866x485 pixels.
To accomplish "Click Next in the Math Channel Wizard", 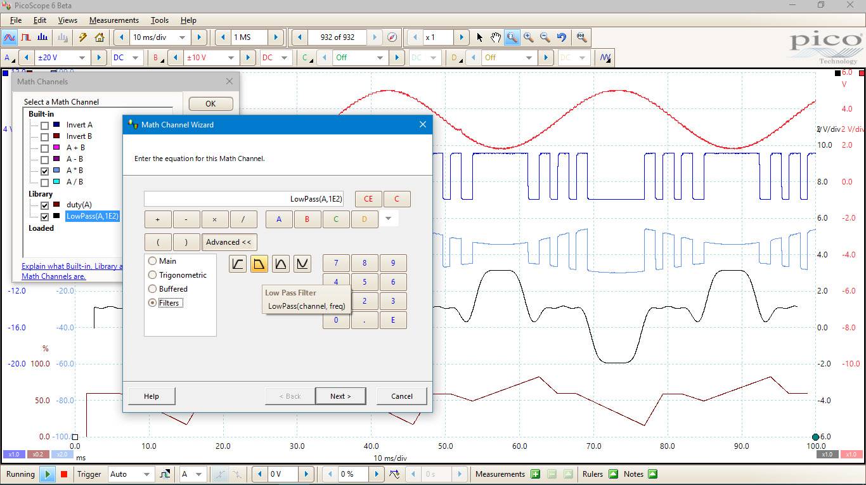I will (x=340, y=396).
